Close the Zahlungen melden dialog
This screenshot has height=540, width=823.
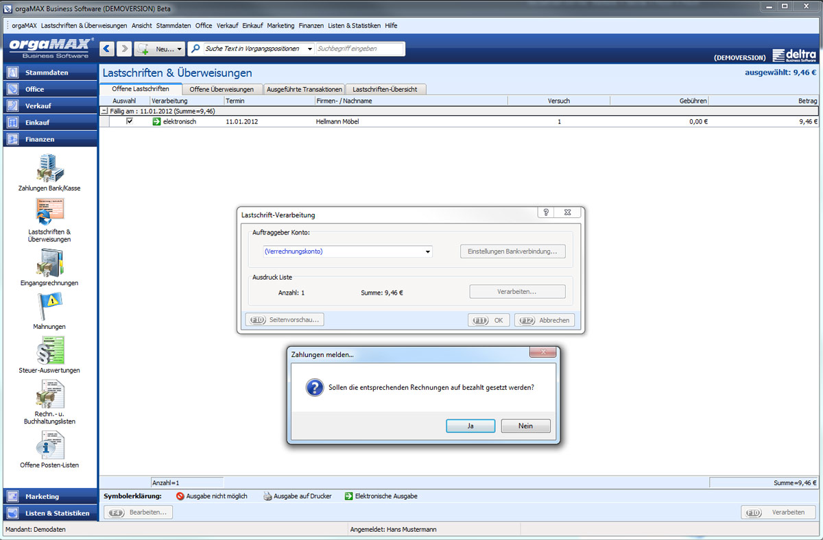pos(542,352)
